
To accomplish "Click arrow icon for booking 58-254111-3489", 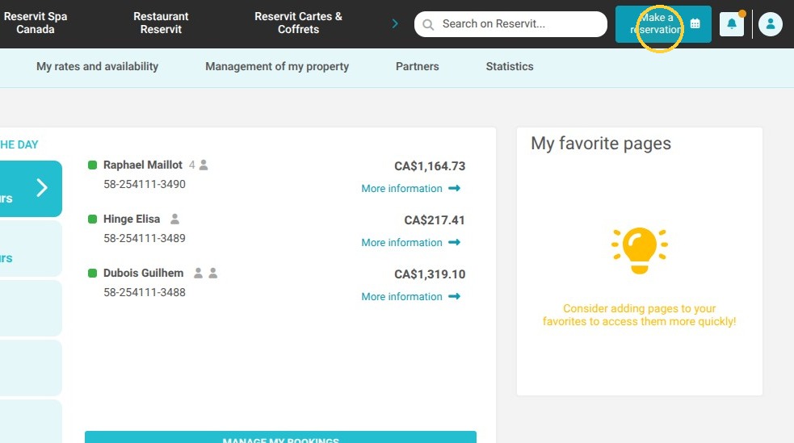I will pos(454,242).
